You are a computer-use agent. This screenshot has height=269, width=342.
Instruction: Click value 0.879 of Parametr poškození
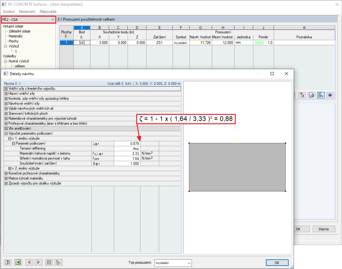click(x=127, y=143)
